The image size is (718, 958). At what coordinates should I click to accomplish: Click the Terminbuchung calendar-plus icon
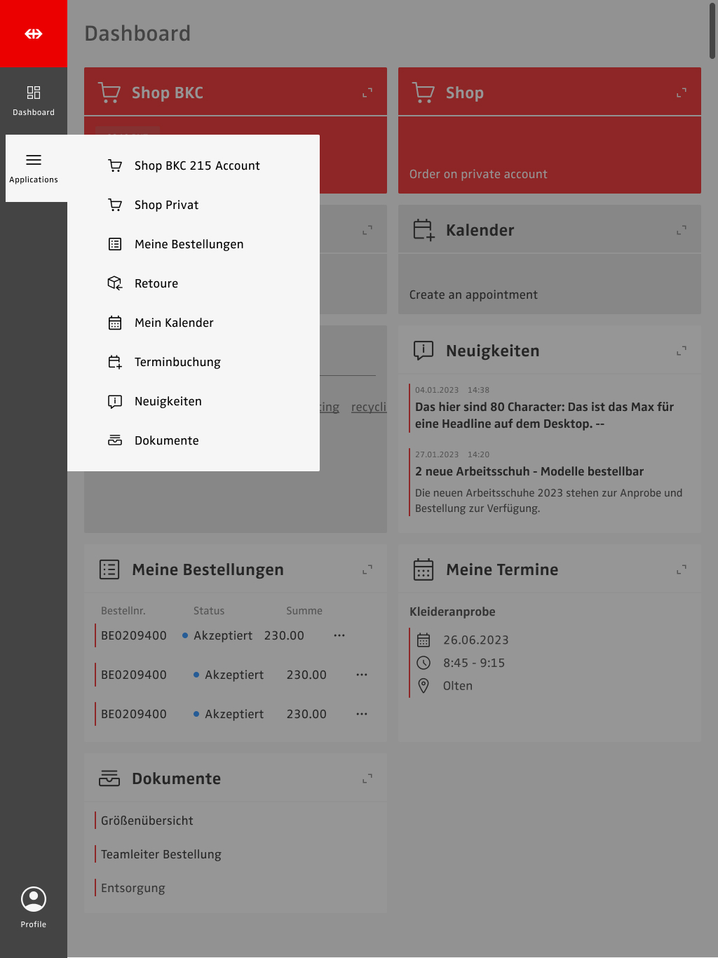(x=115, y=362)
